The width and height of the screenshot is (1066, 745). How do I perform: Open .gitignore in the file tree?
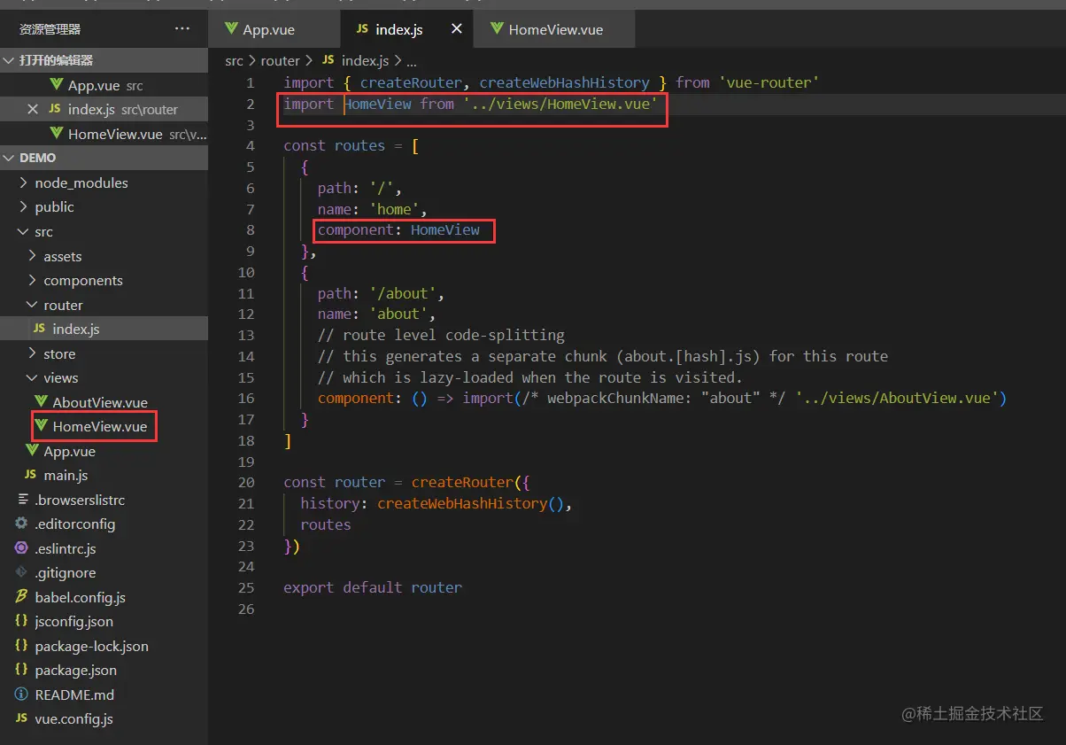(x=104, y=573)
